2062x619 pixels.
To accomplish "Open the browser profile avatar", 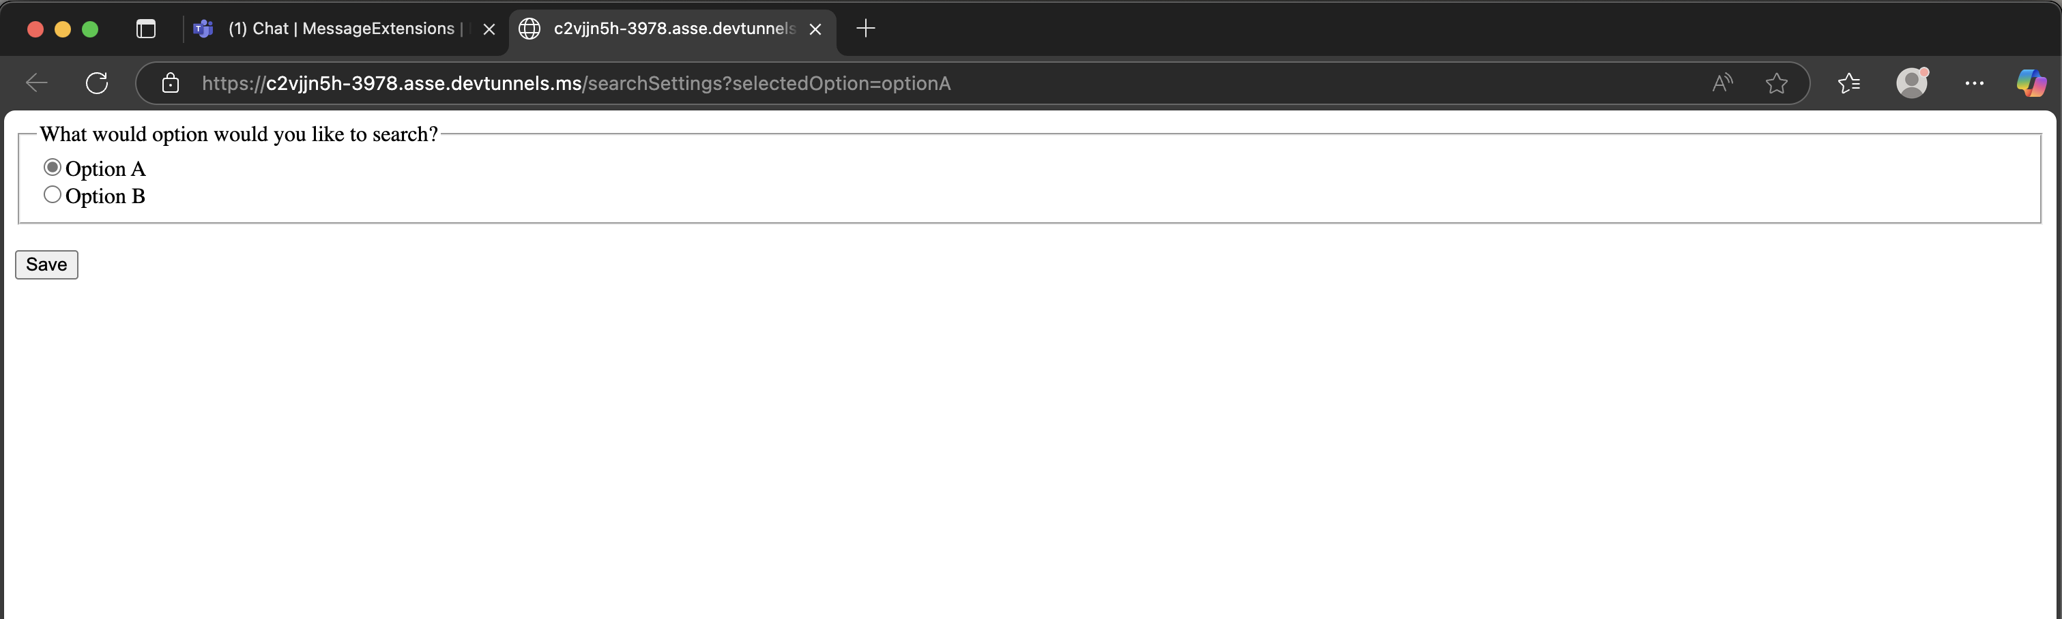I will (1913, 83).
